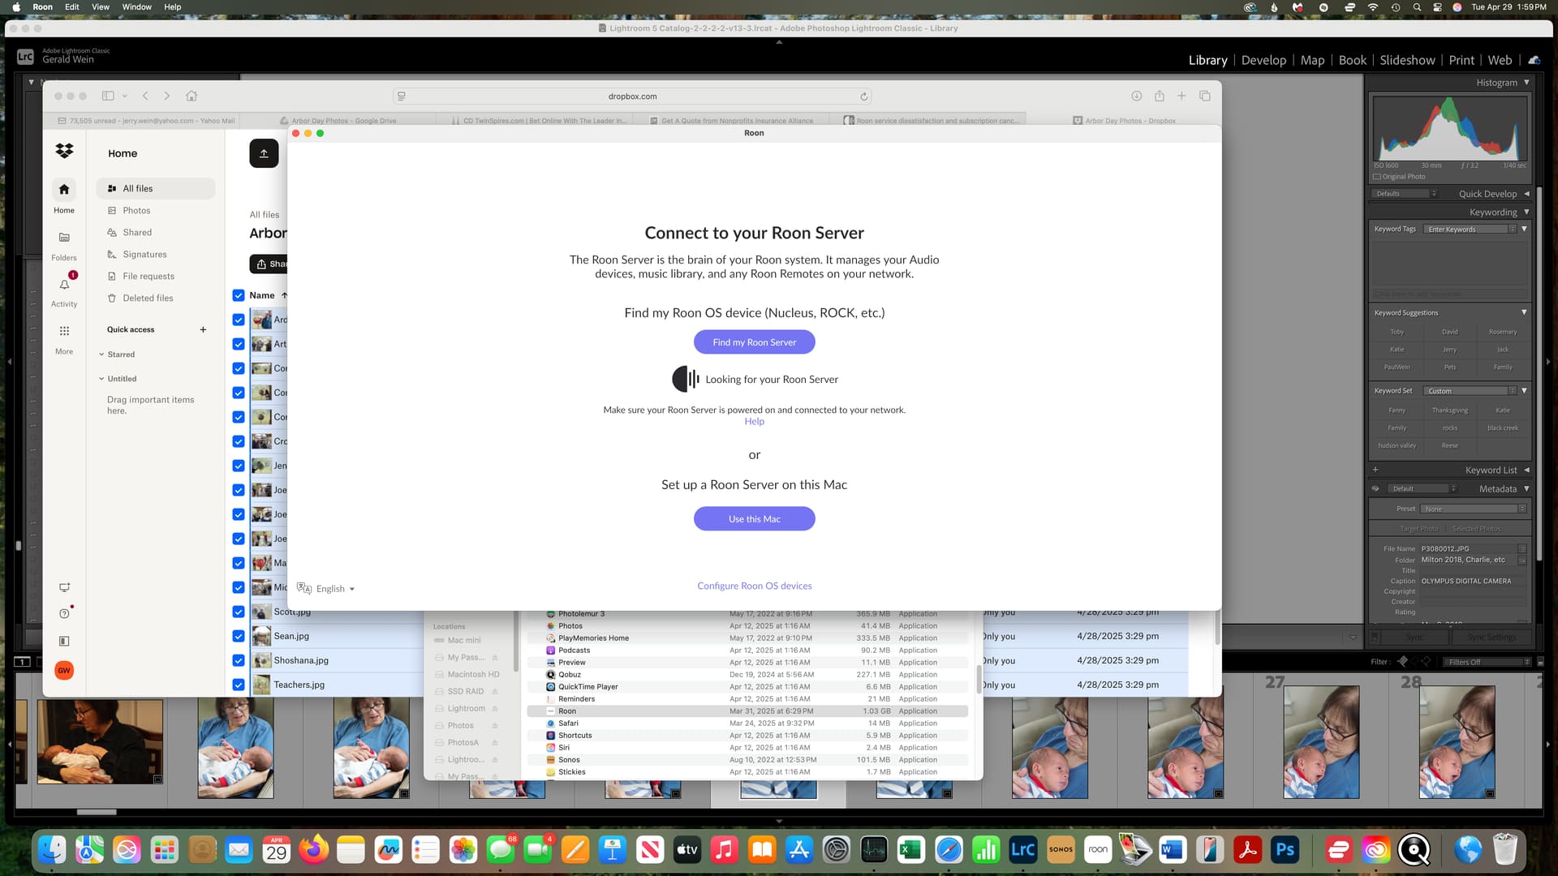
Task: Uncheck the Sean.jpg file checkbox
Action: (x=239, y=636)
